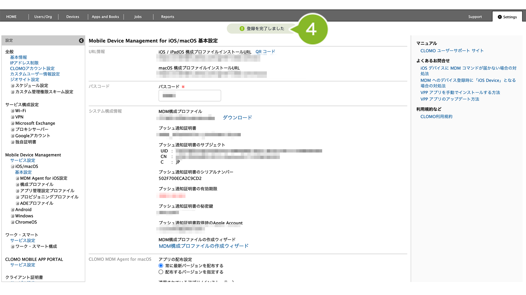Open IPアドレス制限 in sidebar
This screenshot has width=526, height=295.
click(x=24, y=63)
